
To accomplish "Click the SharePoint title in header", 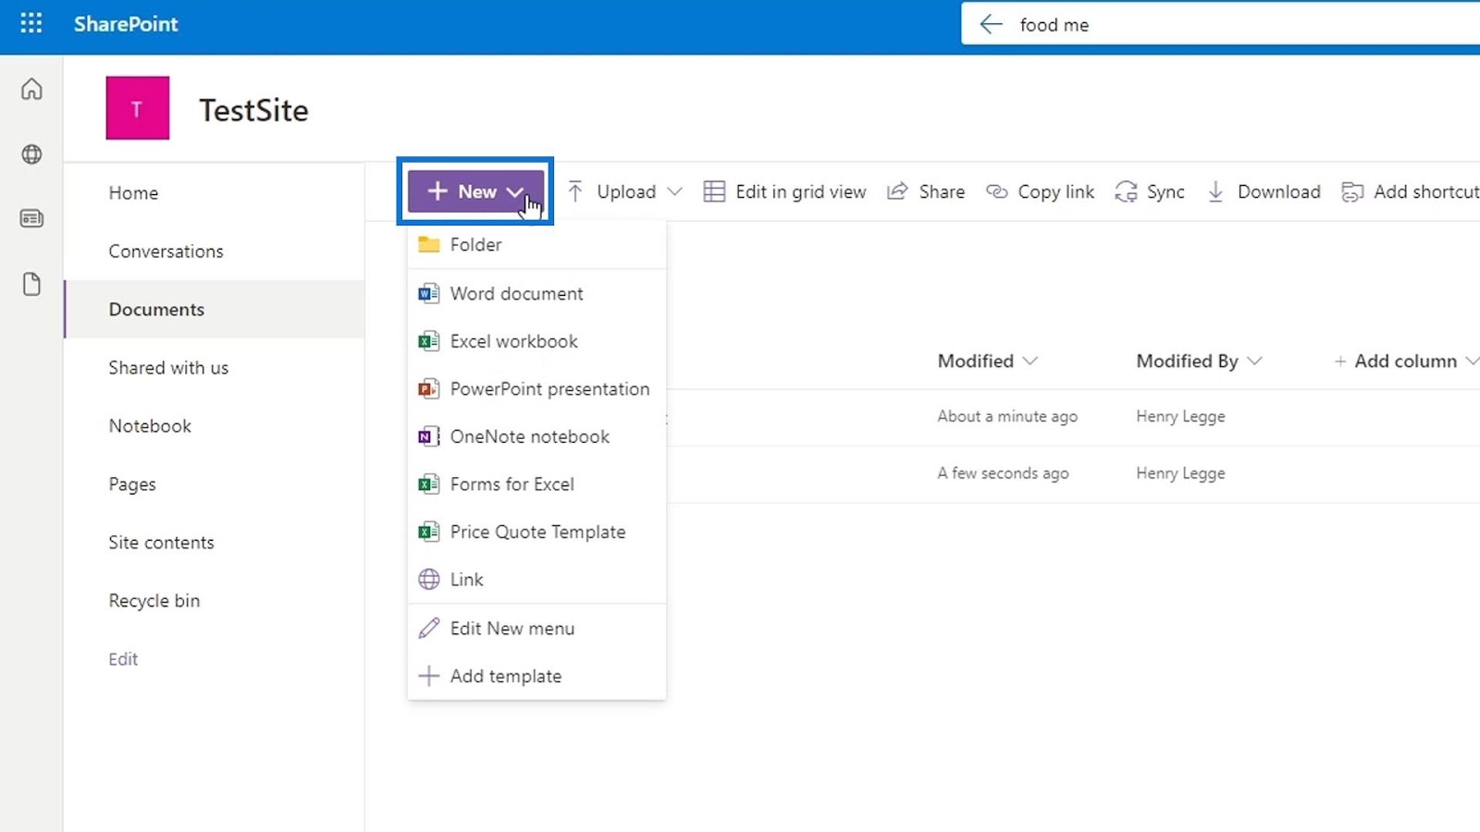I will coord(126,24).
